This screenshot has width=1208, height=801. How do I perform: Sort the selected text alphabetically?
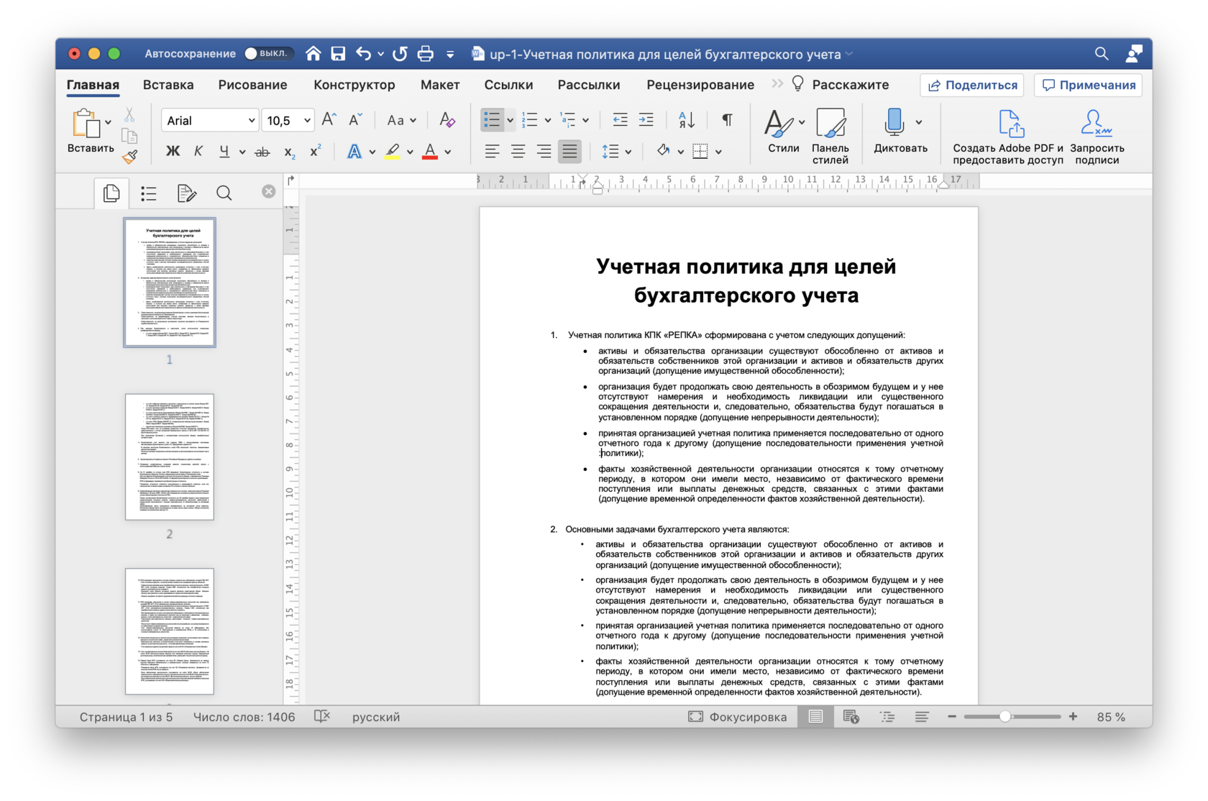(687, 120)
